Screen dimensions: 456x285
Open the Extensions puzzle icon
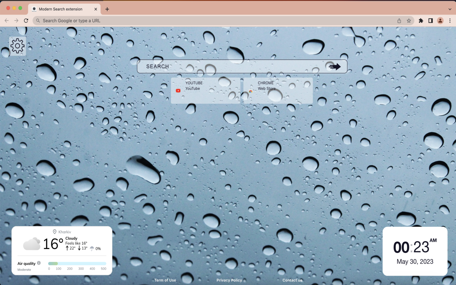coord(421,21)
